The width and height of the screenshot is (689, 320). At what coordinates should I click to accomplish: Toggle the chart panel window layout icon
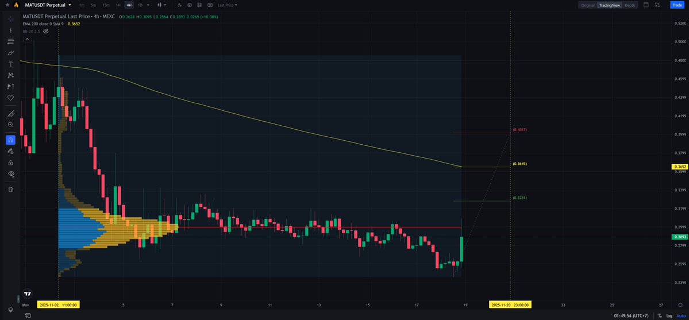(x=646, y=5)
